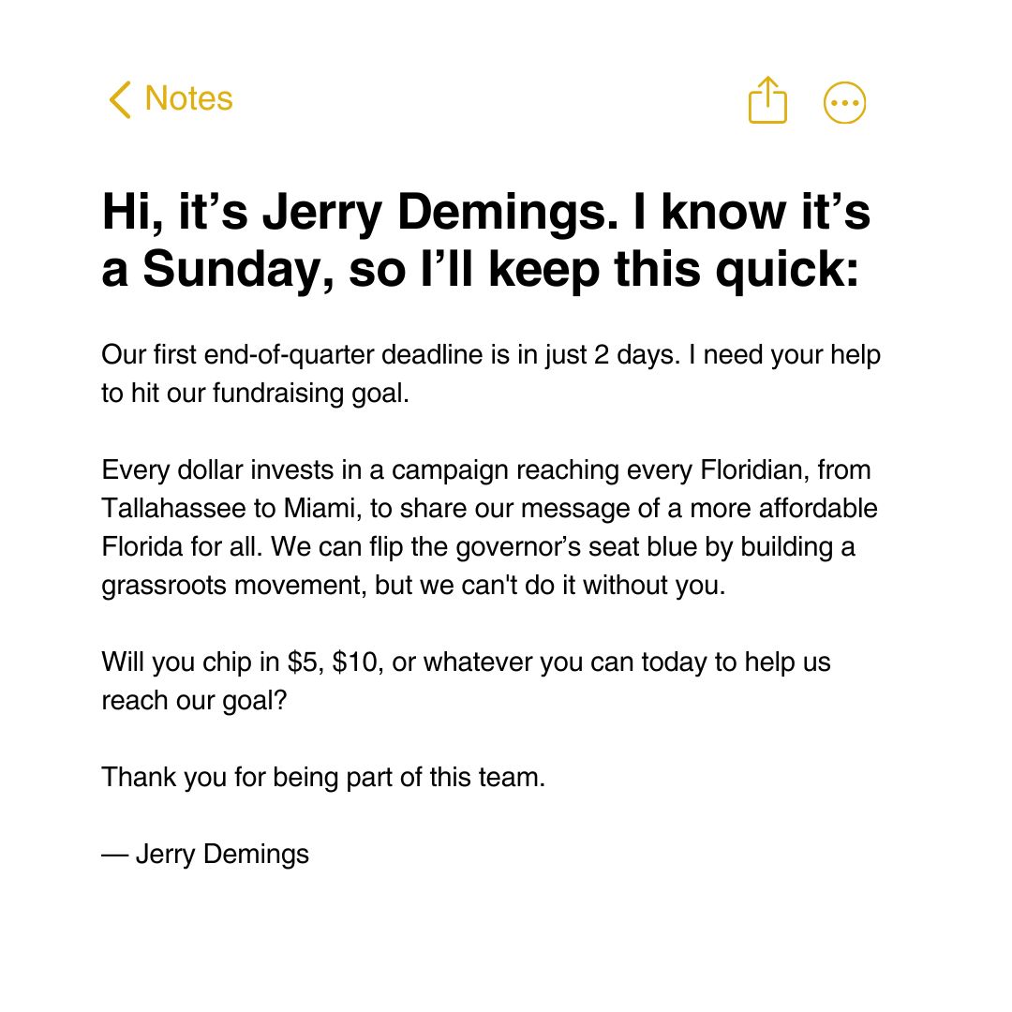
Task: Click the "— Jerry Demings" signature line
Action: tap(205, 855)
